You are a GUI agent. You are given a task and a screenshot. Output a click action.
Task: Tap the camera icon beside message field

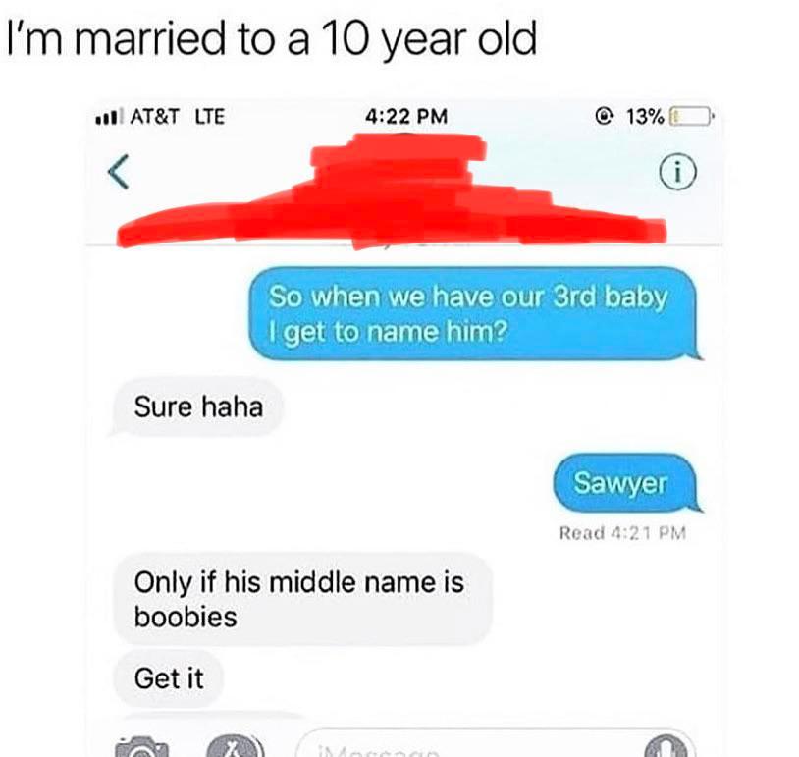tap(142, 746)
